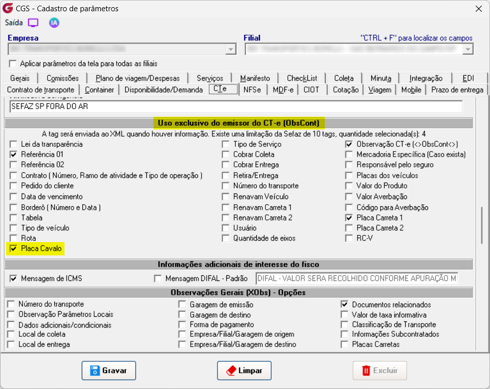The image size is (490, 389).
Task: Click the CGS application logo icon
Action: click(8, 8)
